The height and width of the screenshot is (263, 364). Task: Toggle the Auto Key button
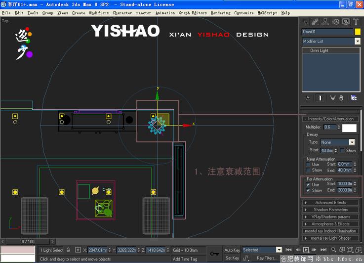[232, 250]
